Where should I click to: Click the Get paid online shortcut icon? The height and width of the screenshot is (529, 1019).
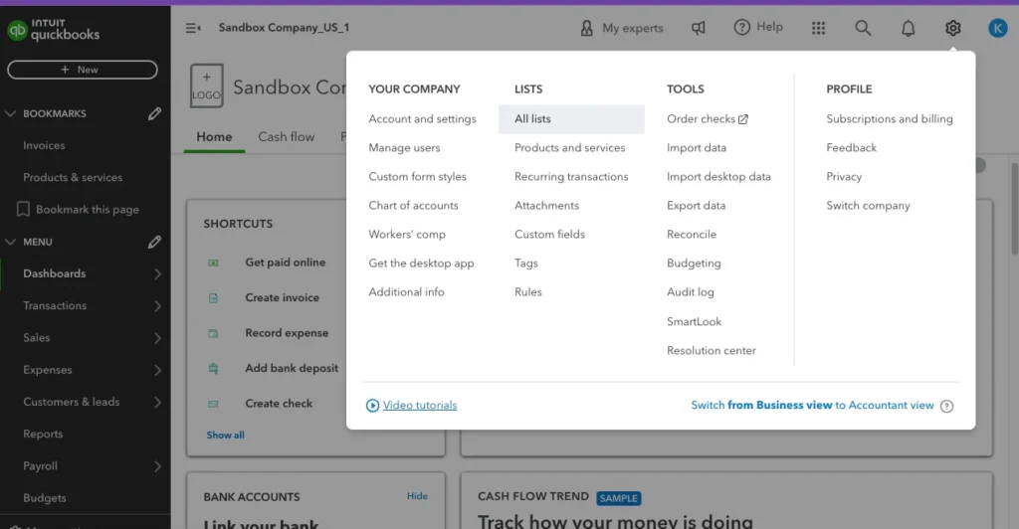click(213, 263)
